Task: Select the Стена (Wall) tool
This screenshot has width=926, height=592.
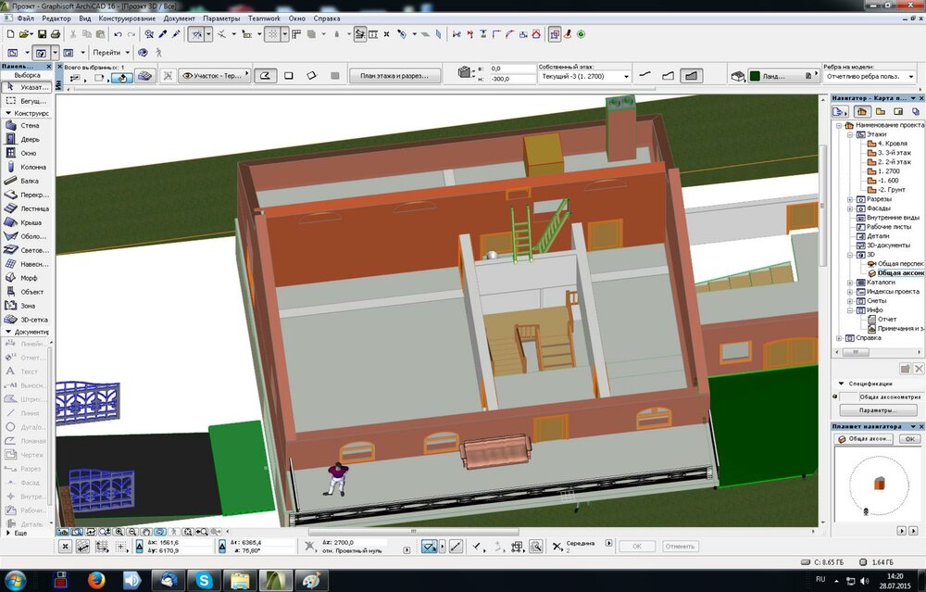Action: [26, 125]
